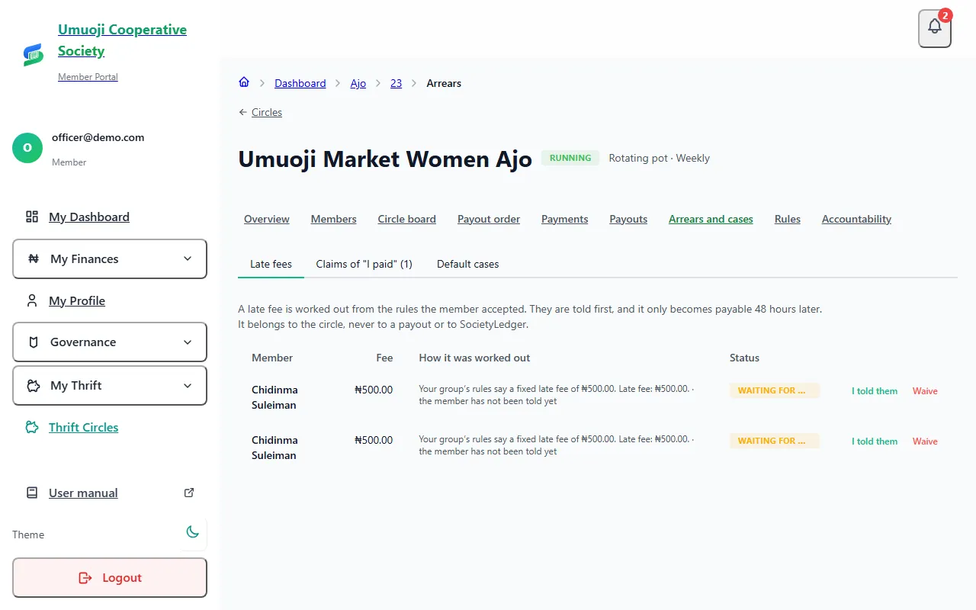Viewport: 976px width, 610px height.
Task: Expand the Governance menu
Action: (110, 342)
